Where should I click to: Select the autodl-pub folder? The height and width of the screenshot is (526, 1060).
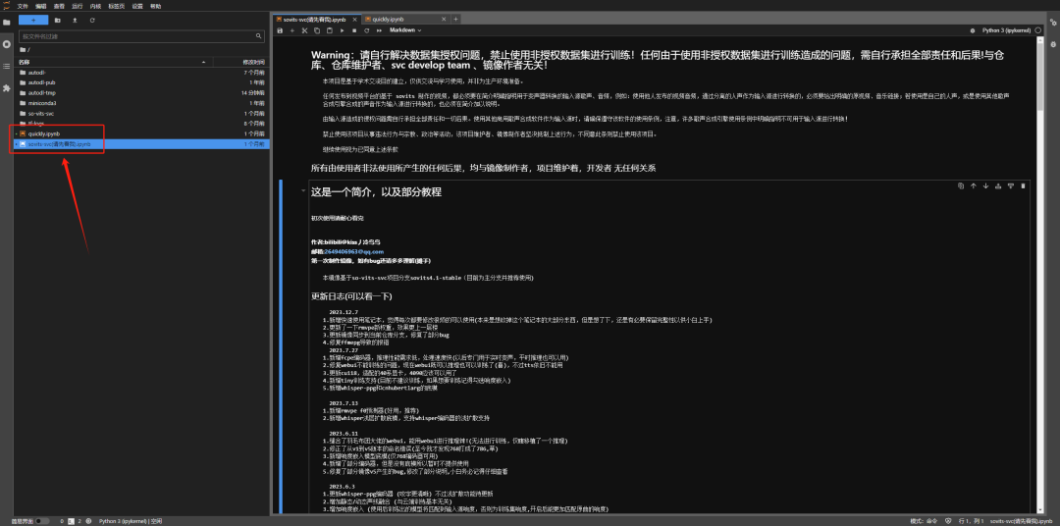(x=142, y=82)
